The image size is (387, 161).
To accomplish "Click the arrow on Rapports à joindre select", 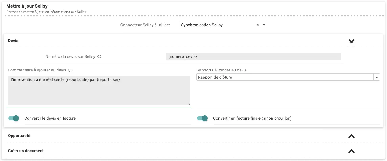I will pos(377,77).
